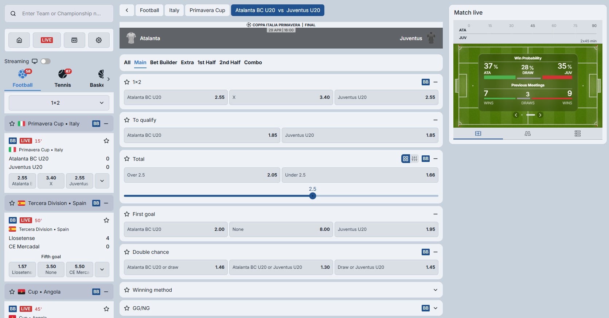
Task: Open the 1×2 market dropdown in sidebar
Action: click(59, 103)
